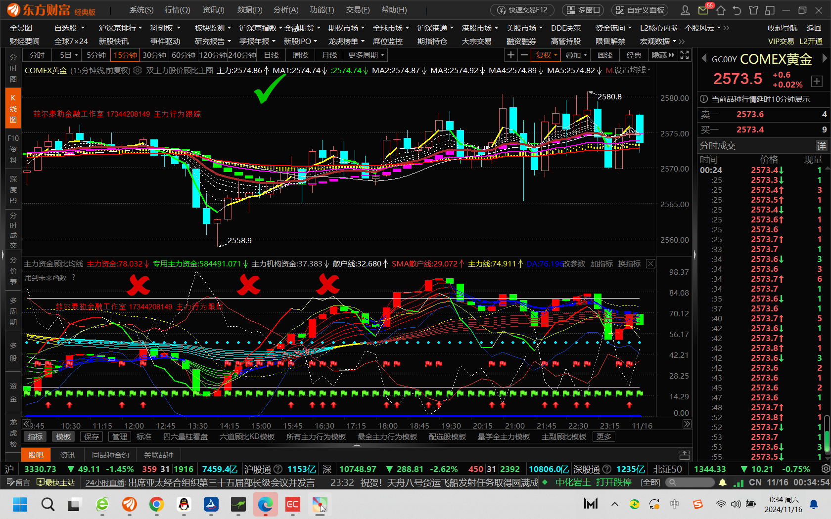
Task: Select the 分时 period
Action: [x=37, y=55]
